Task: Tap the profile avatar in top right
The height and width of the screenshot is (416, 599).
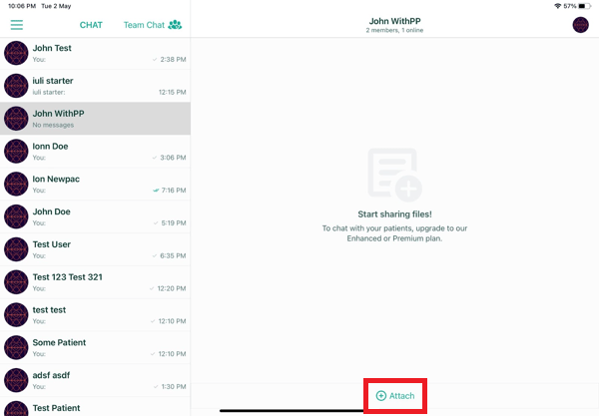Action: (x=580, y=25)
